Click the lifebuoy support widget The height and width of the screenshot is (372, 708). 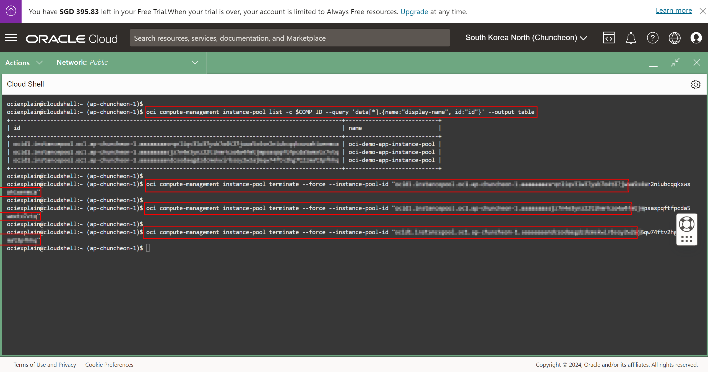tap(687, 224)
